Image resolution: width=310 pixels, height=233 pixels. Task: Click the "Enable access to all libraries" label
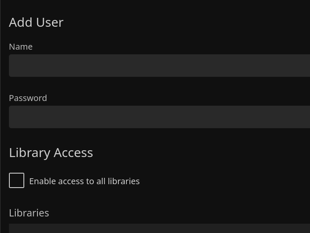tap(84, 181)
